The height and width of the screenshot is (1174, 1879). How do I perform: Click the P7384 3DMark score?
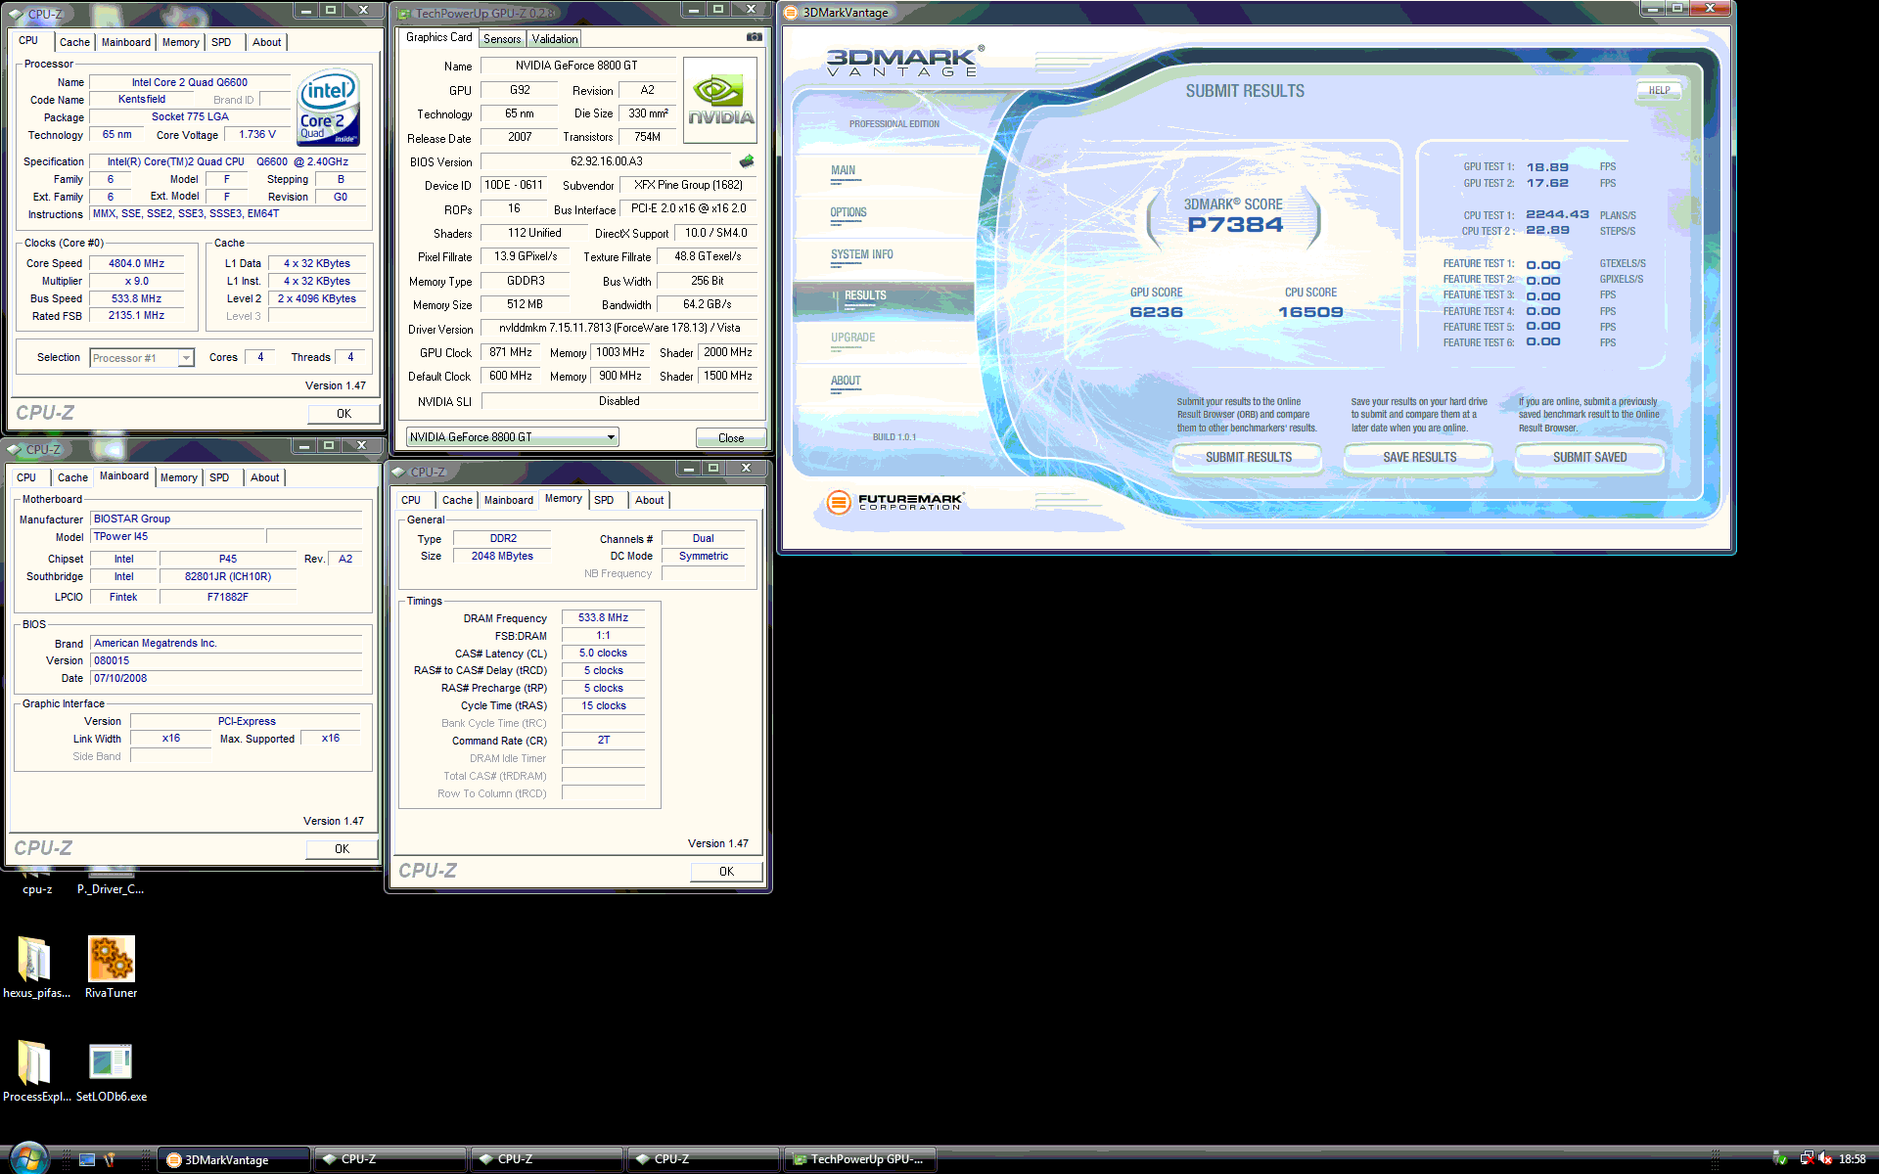pyautogui.click(x=1234, y=225)
